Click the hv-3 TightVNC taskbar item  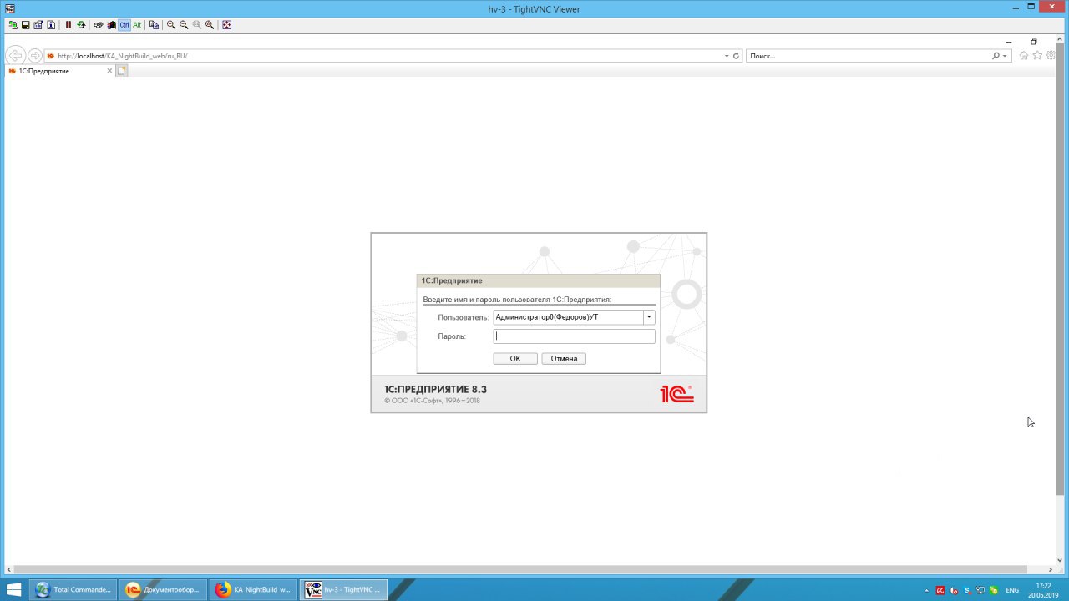click(343, 590)
